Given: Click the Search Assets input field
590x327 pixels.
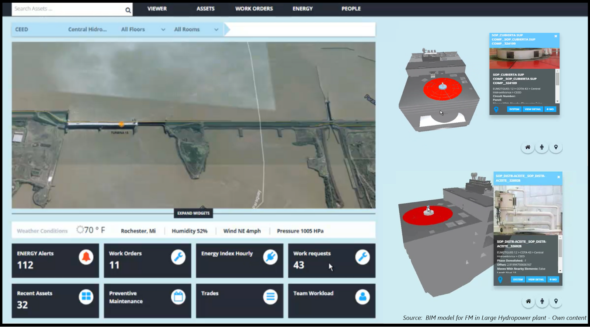Looking at the screenshot, I should tap(68, 9).
